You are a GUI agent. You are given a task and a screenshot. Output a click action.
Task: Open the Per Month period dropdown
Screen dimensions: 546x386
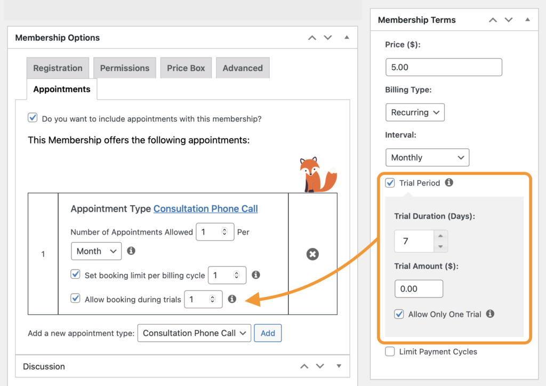(96, 251)
